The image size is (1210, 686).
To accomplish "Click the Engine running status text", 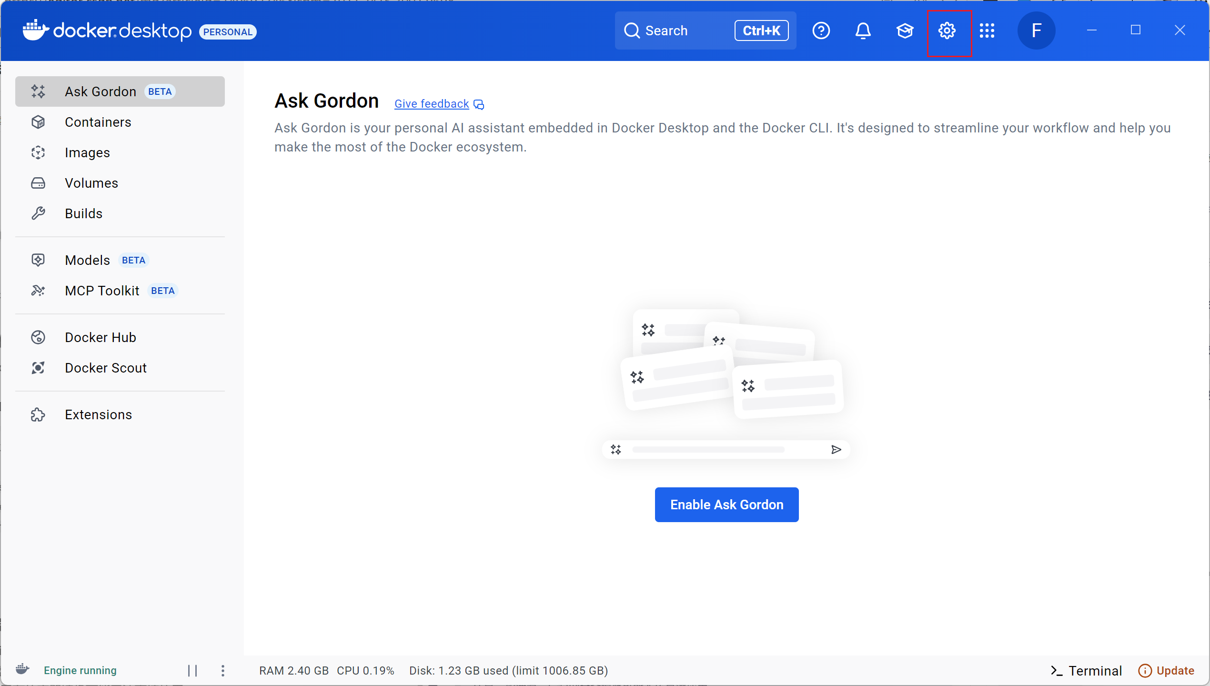I will 80,671.
